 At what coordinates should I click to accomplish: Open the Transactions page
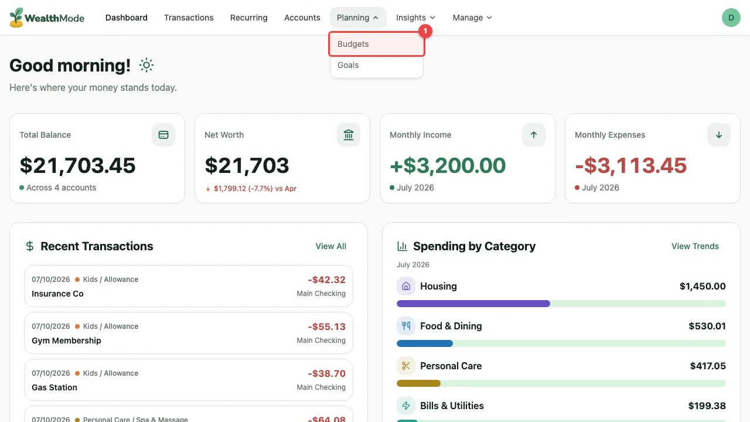click(x=189, y=18)
